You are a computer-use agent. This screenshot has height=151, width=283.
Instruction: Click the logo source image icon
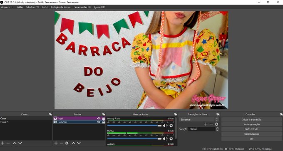(55, 118)
